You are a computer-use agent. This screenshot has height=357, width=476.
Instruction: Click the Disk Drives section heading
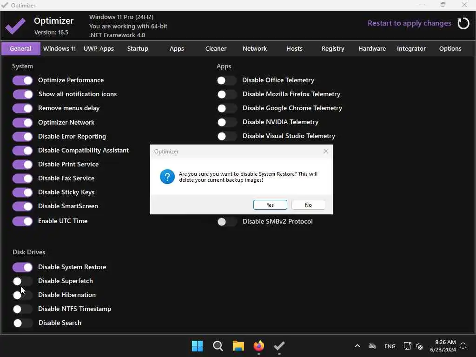[29, 252]
